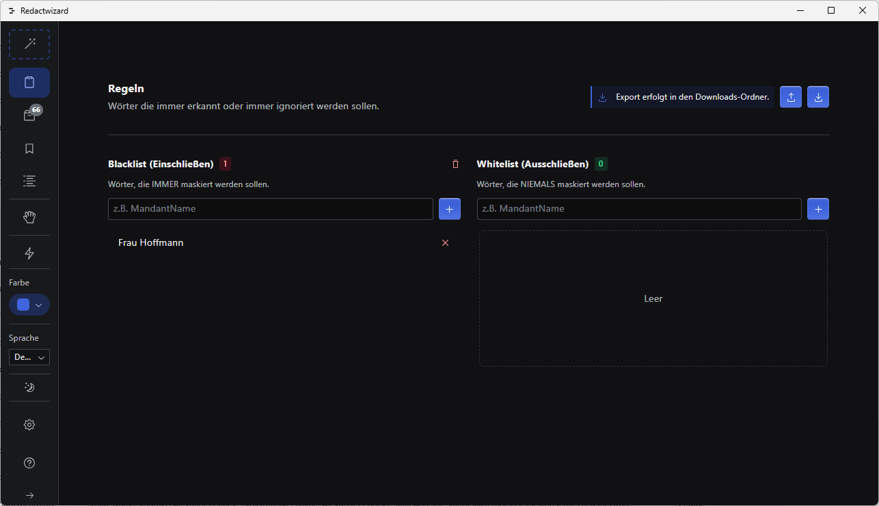Screen dimensions: 879x506
Task: Clear blacklist with trash icon
Action: click(456, 164)
